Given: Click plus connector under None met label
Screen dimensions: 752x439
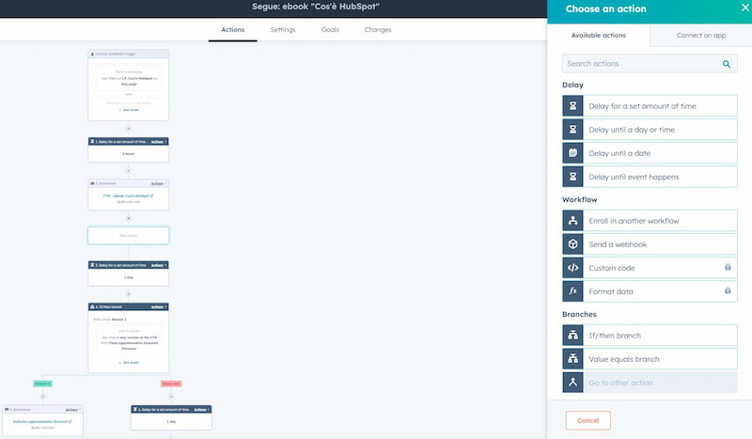Looking at the screenshot, I should click(x=171, y=397).
